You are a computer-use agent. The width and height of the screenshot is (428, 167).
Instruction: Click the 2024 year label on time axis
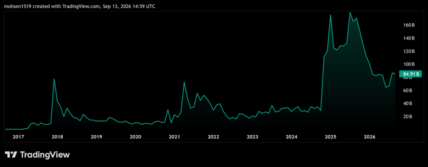(291, 137)
